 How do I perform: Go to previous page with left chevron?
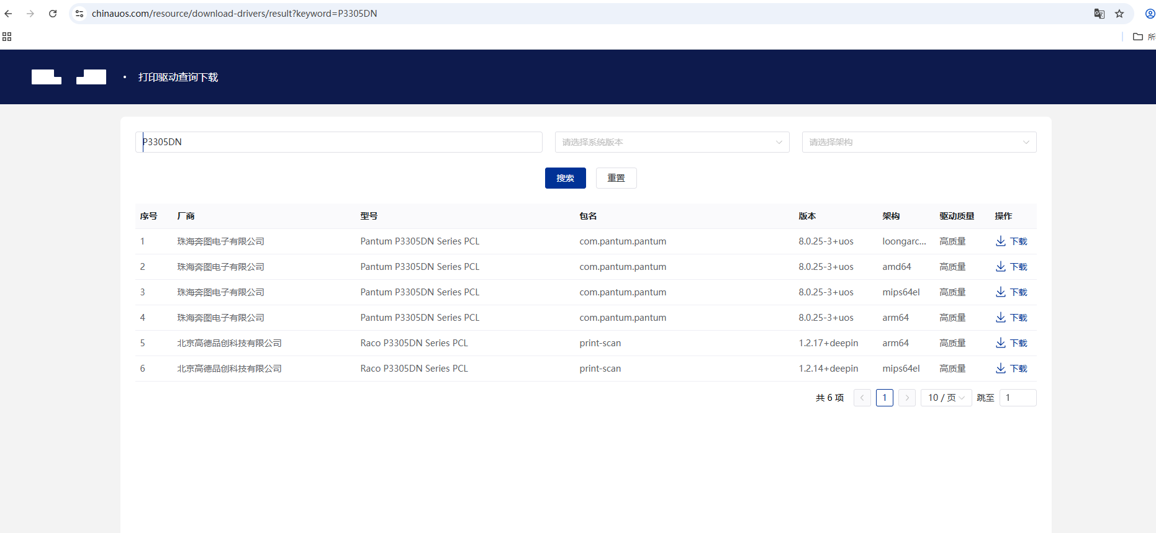[x=862, y=398]
